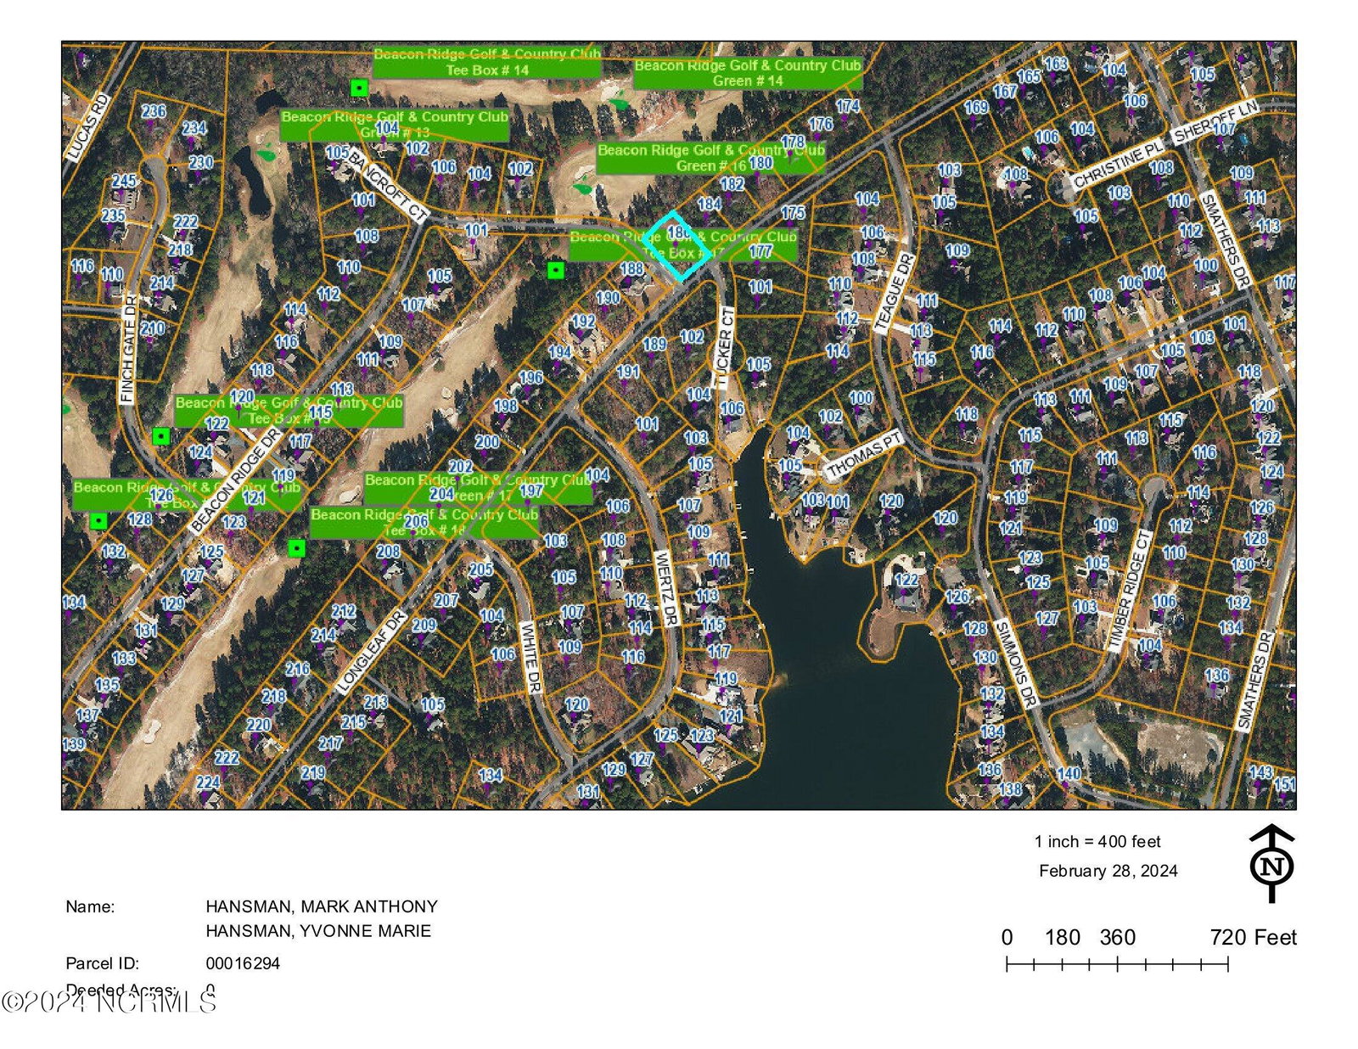Select parcel number 245
Viewport: 1358px width, 1049px height.
pyautogui.click(x=124, y=181)
